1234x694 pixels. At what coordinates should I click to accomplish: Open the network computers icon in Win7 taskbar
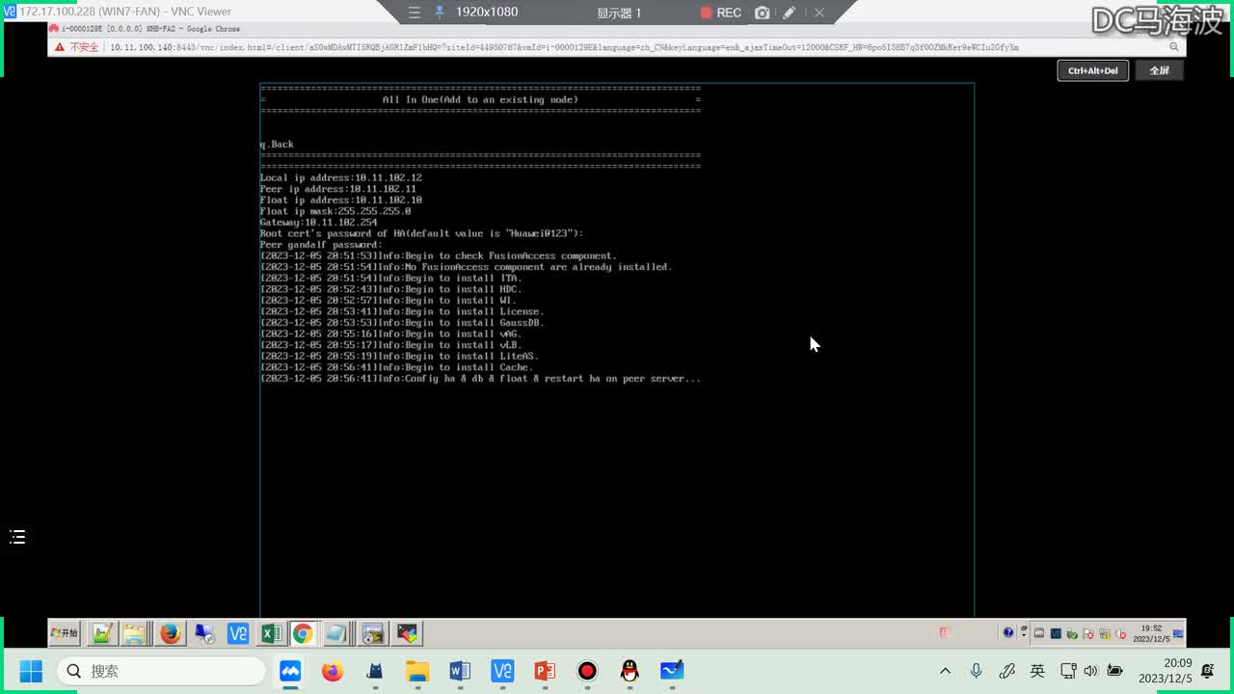pyautogui.click(x=203, y=633)
